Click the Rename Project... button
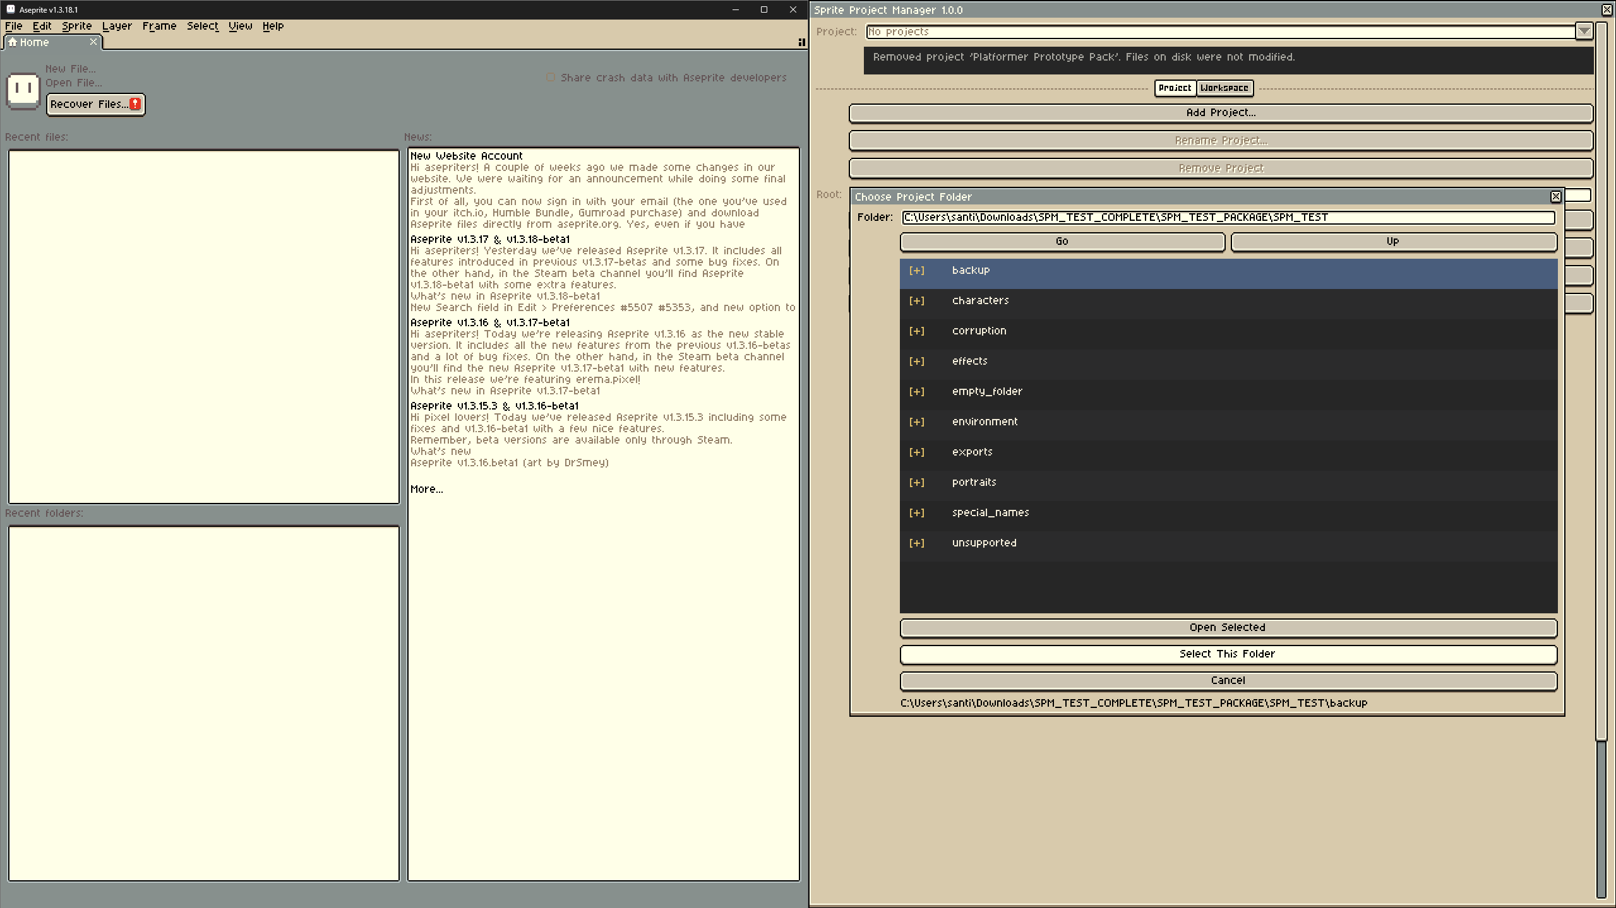The image size is (1616, 908). pos(1221,141)
